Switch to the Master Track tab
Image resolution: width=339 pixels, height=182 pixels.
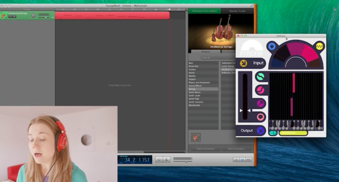[237, 11]
